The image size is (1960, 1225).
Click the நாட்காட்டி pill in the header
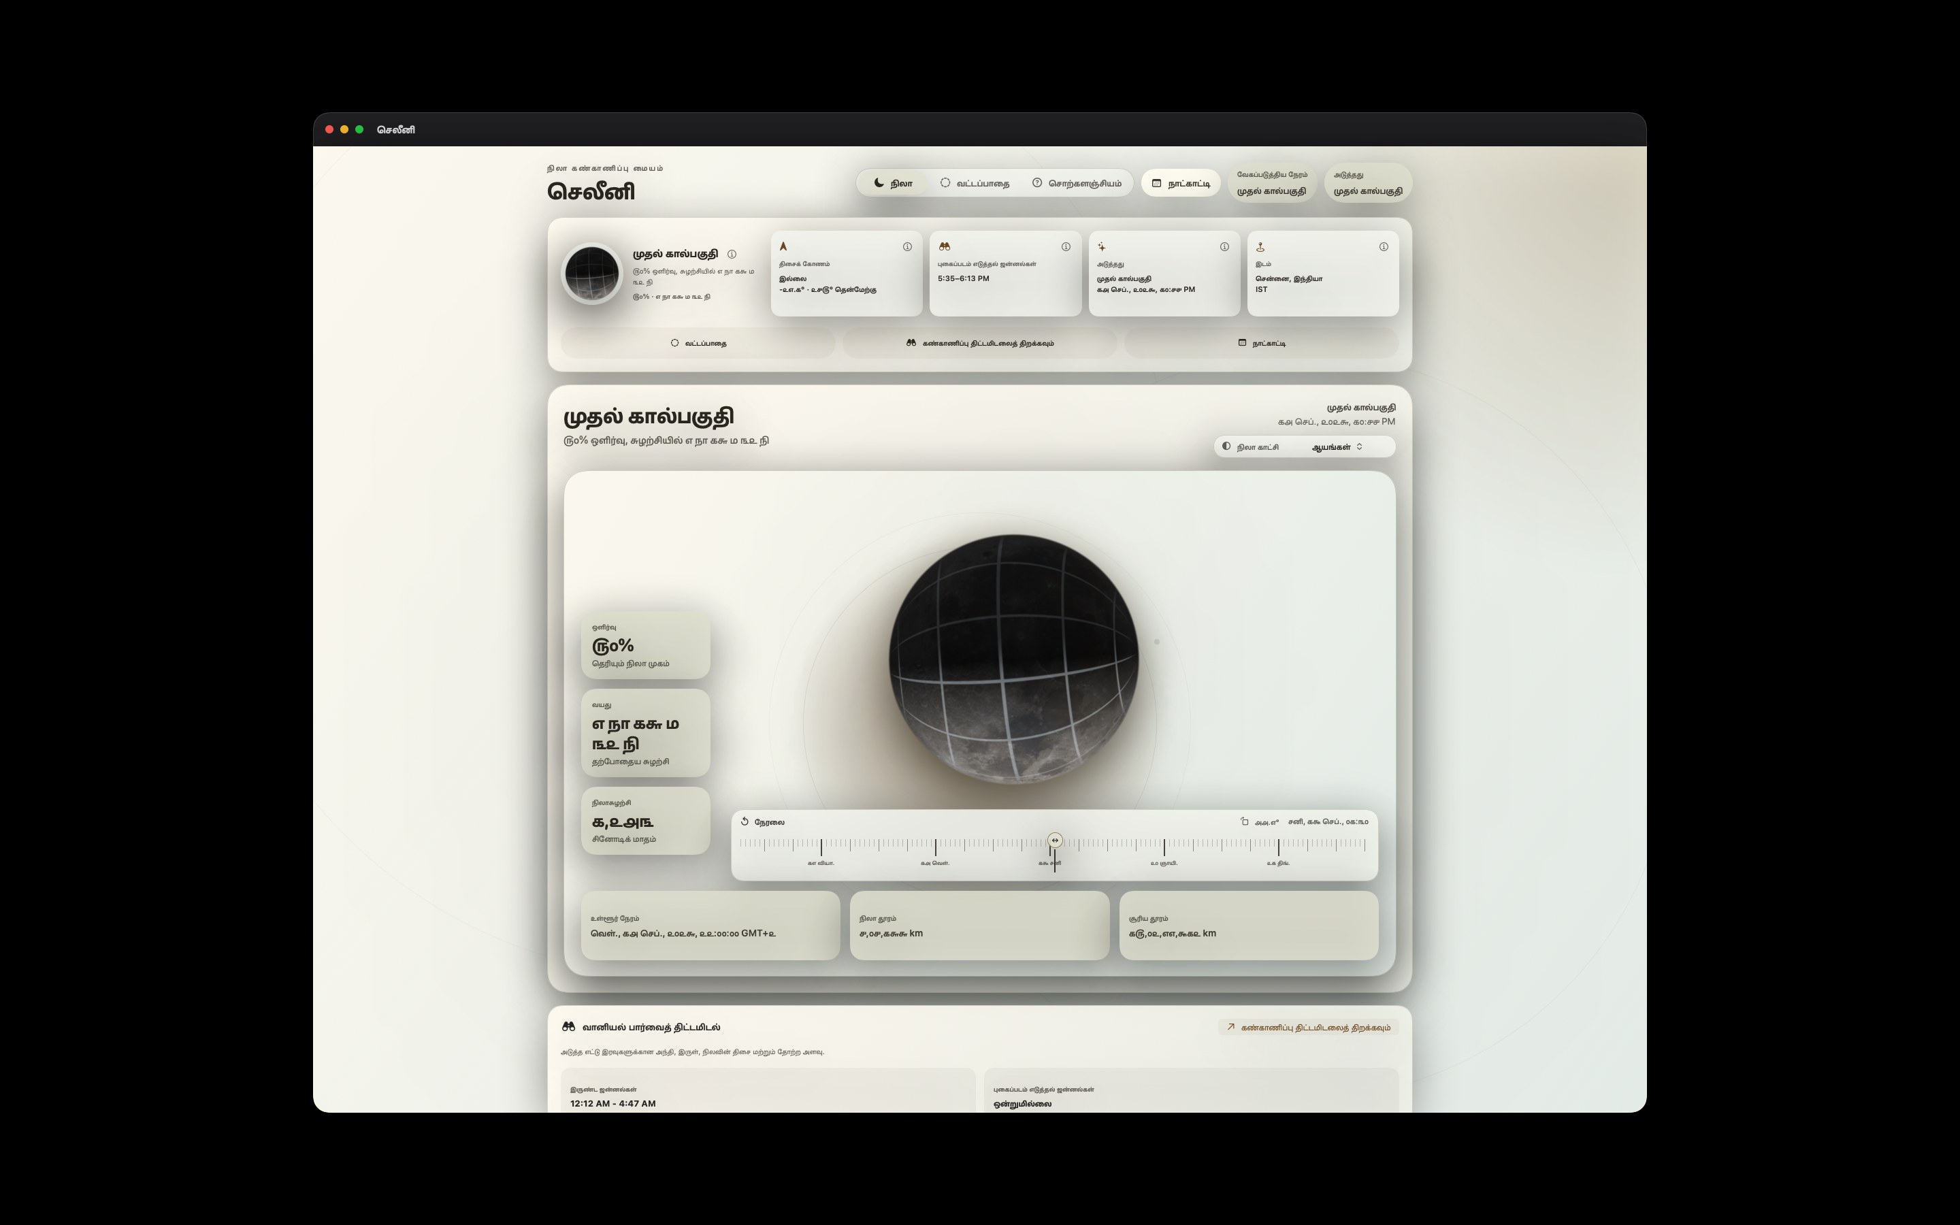pos(1181,183)
